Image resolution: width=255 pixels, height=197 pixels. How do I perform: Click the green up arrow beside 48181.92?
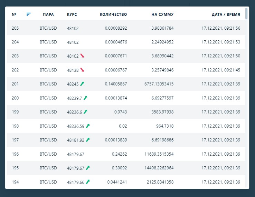click(88, 140)
